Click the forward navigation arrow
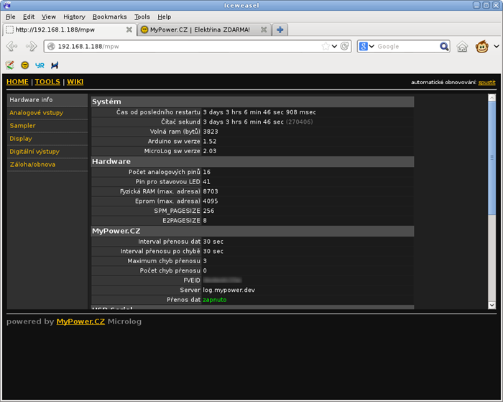503x402 pixels. click(31, 47)
